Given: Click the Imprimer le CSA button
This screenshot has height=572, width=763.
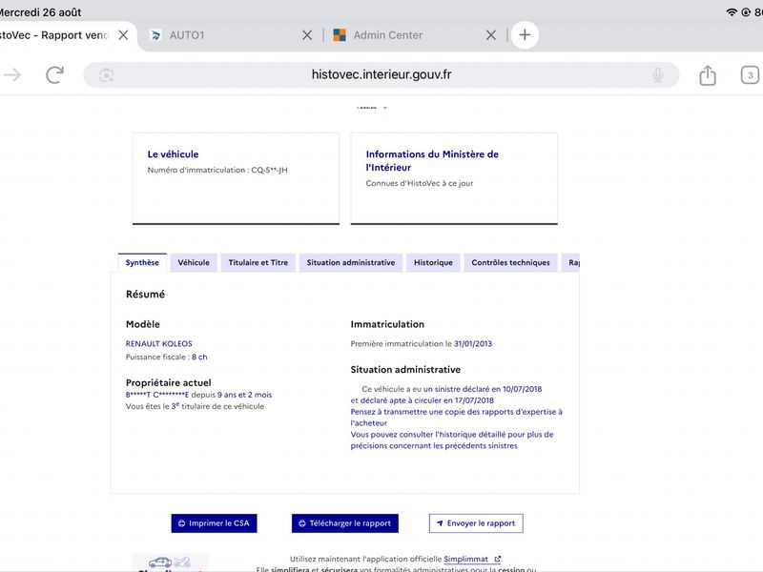Looking at the screenshot, I should (214, 523).
